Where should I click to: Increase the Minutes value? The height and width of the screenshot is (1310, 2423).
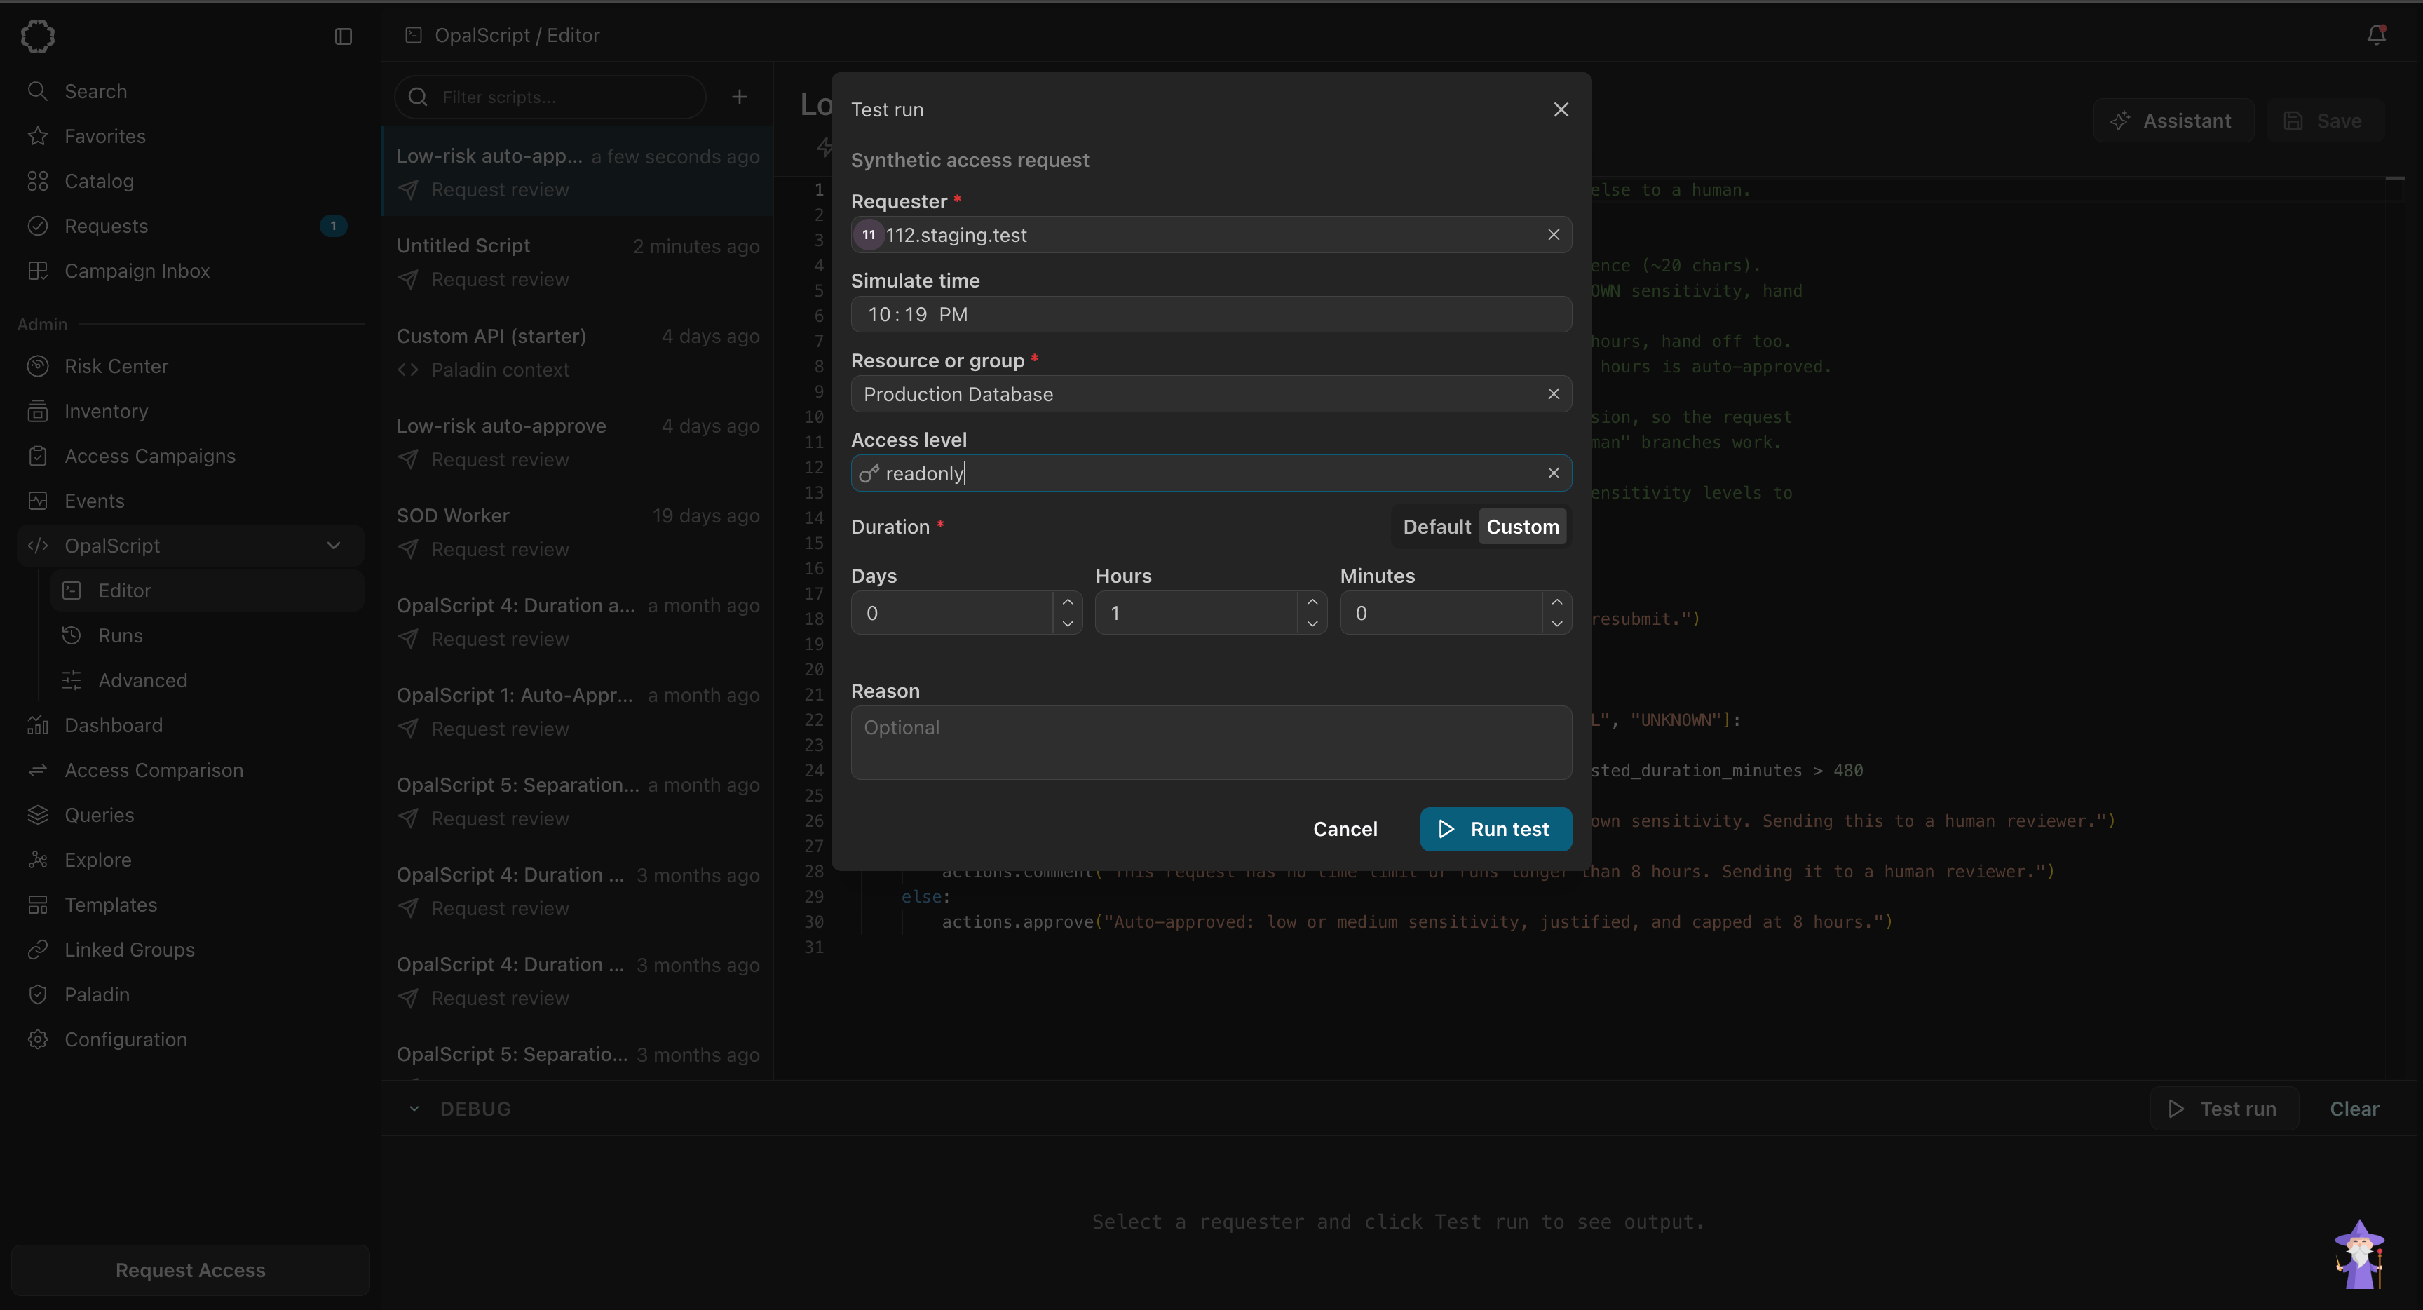coord(1556,602)
